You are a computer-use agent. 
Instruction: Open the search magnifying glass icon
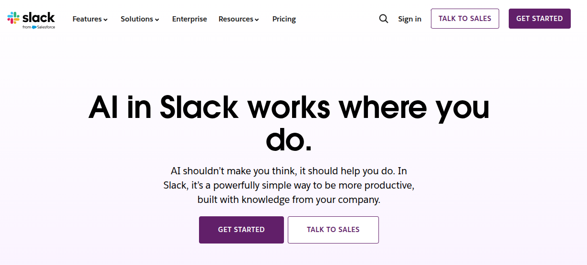384,19
